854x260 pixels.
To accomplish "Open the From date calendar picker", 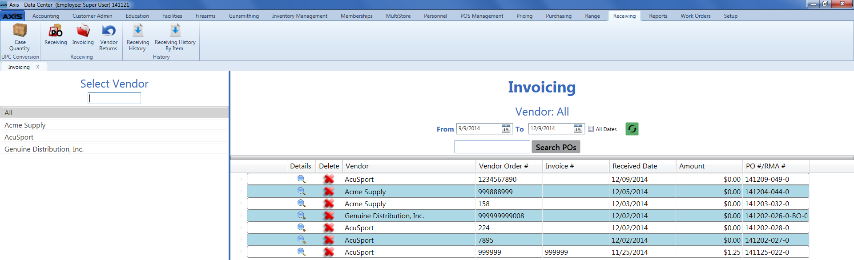I will pyautogui.click(x=506, y=129).
